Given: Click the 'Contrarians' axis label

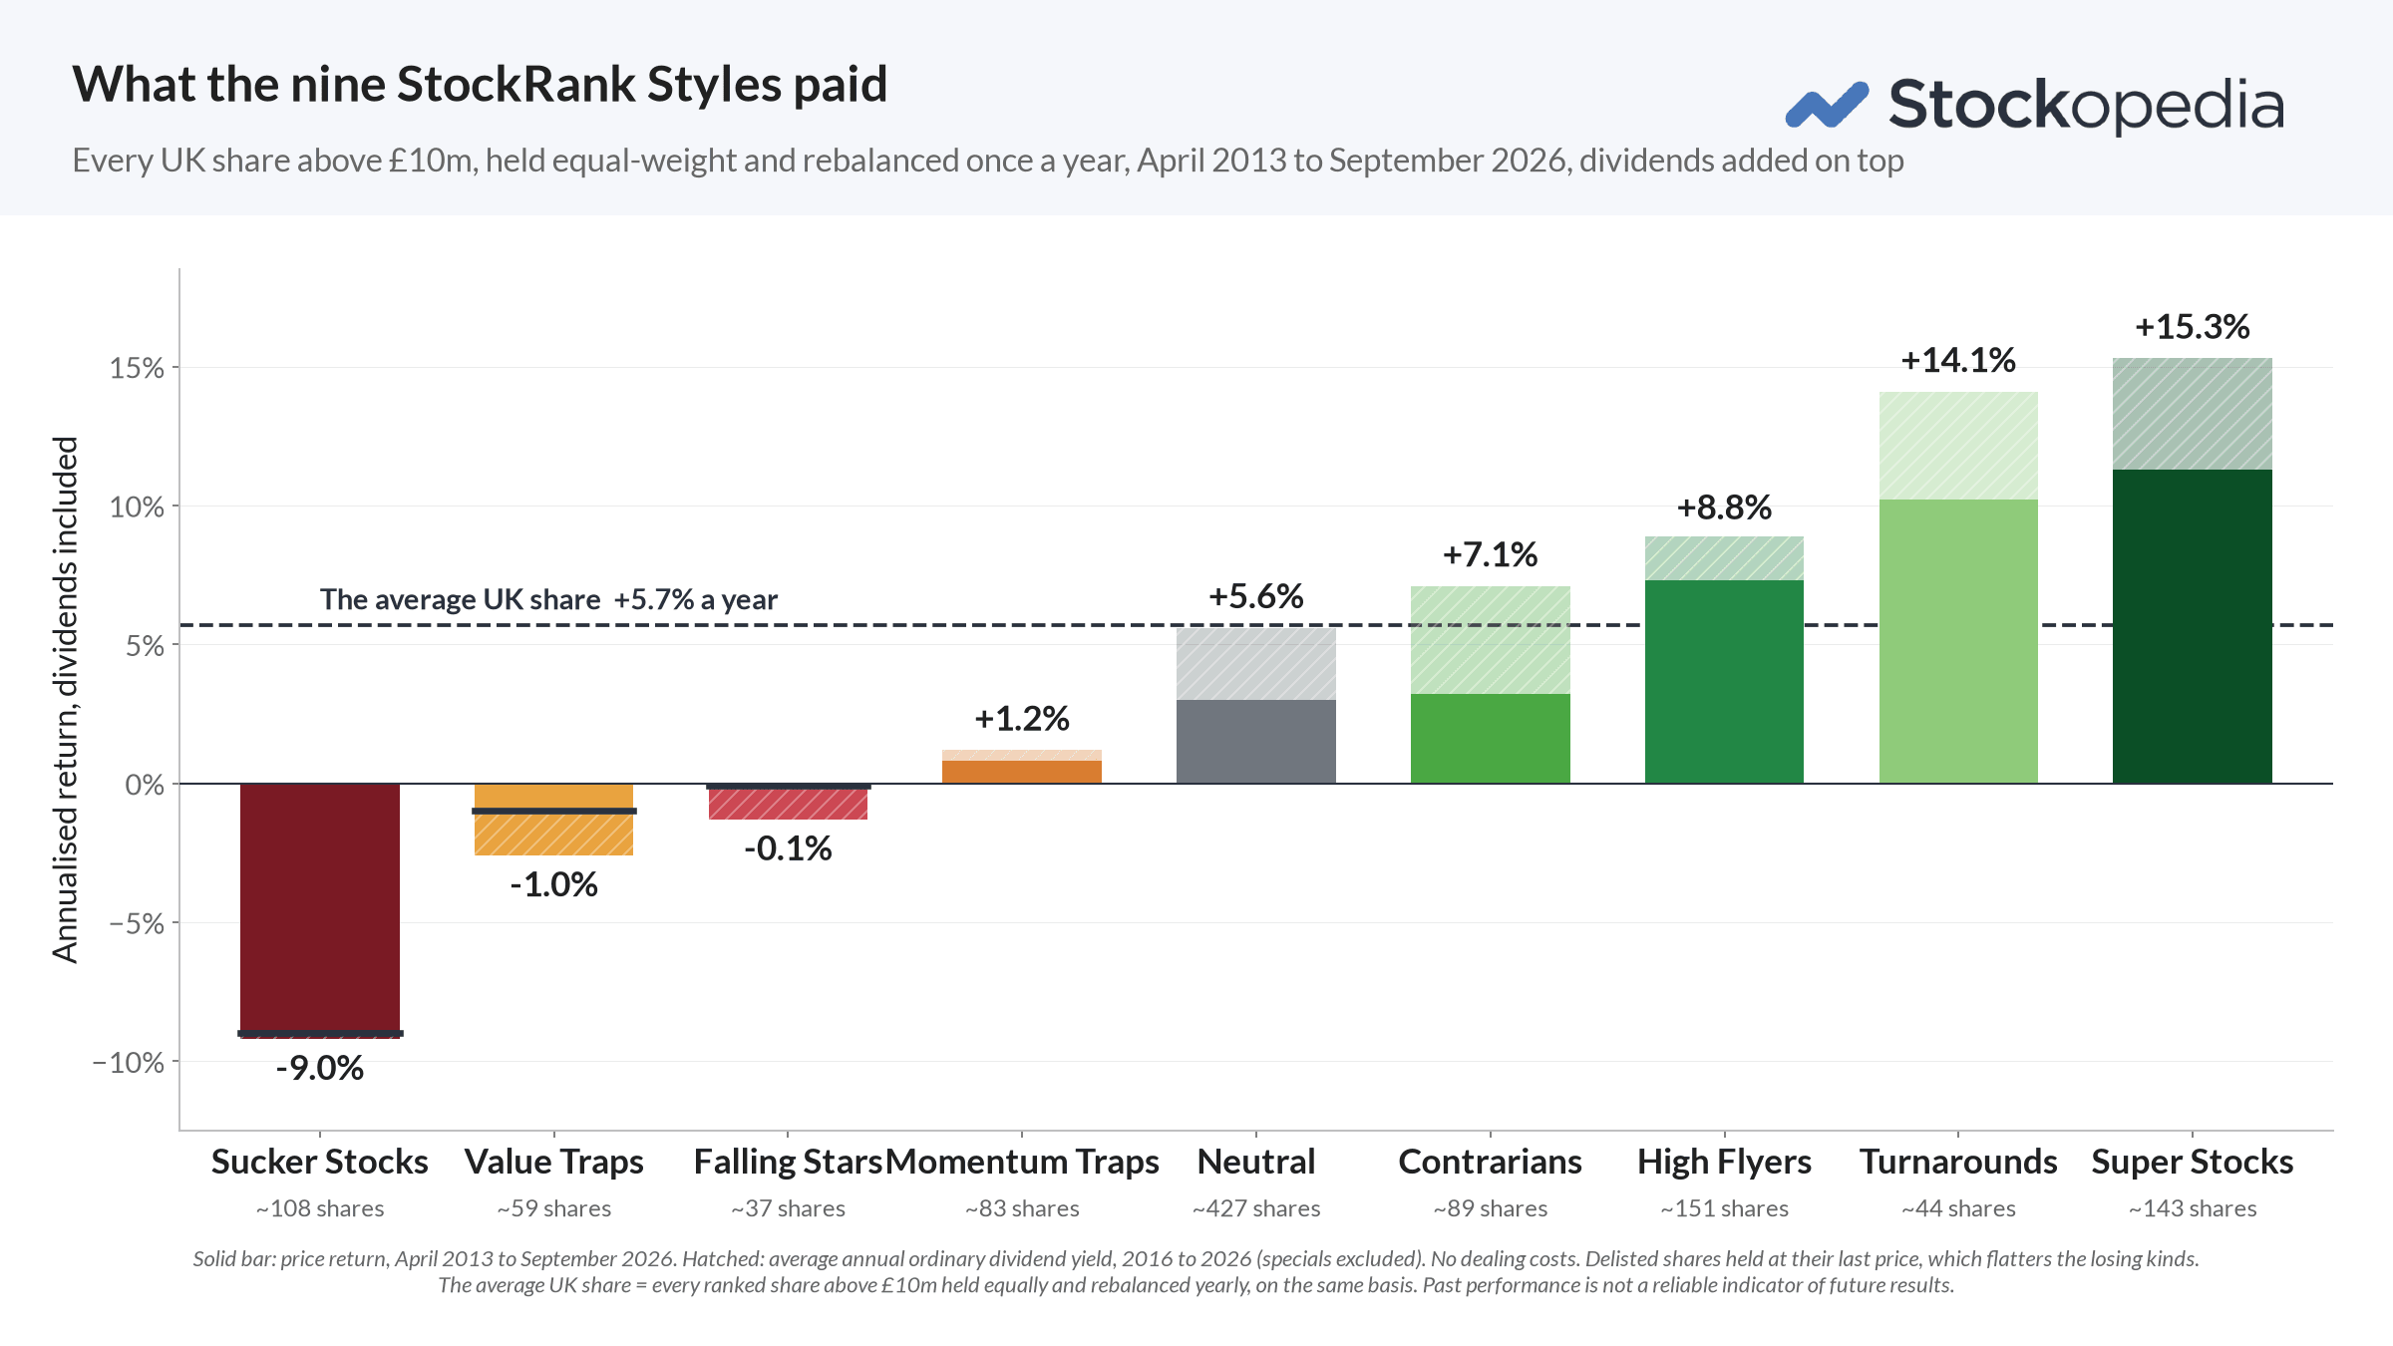Looking at the screenshot, I should click(1491, 1162).
